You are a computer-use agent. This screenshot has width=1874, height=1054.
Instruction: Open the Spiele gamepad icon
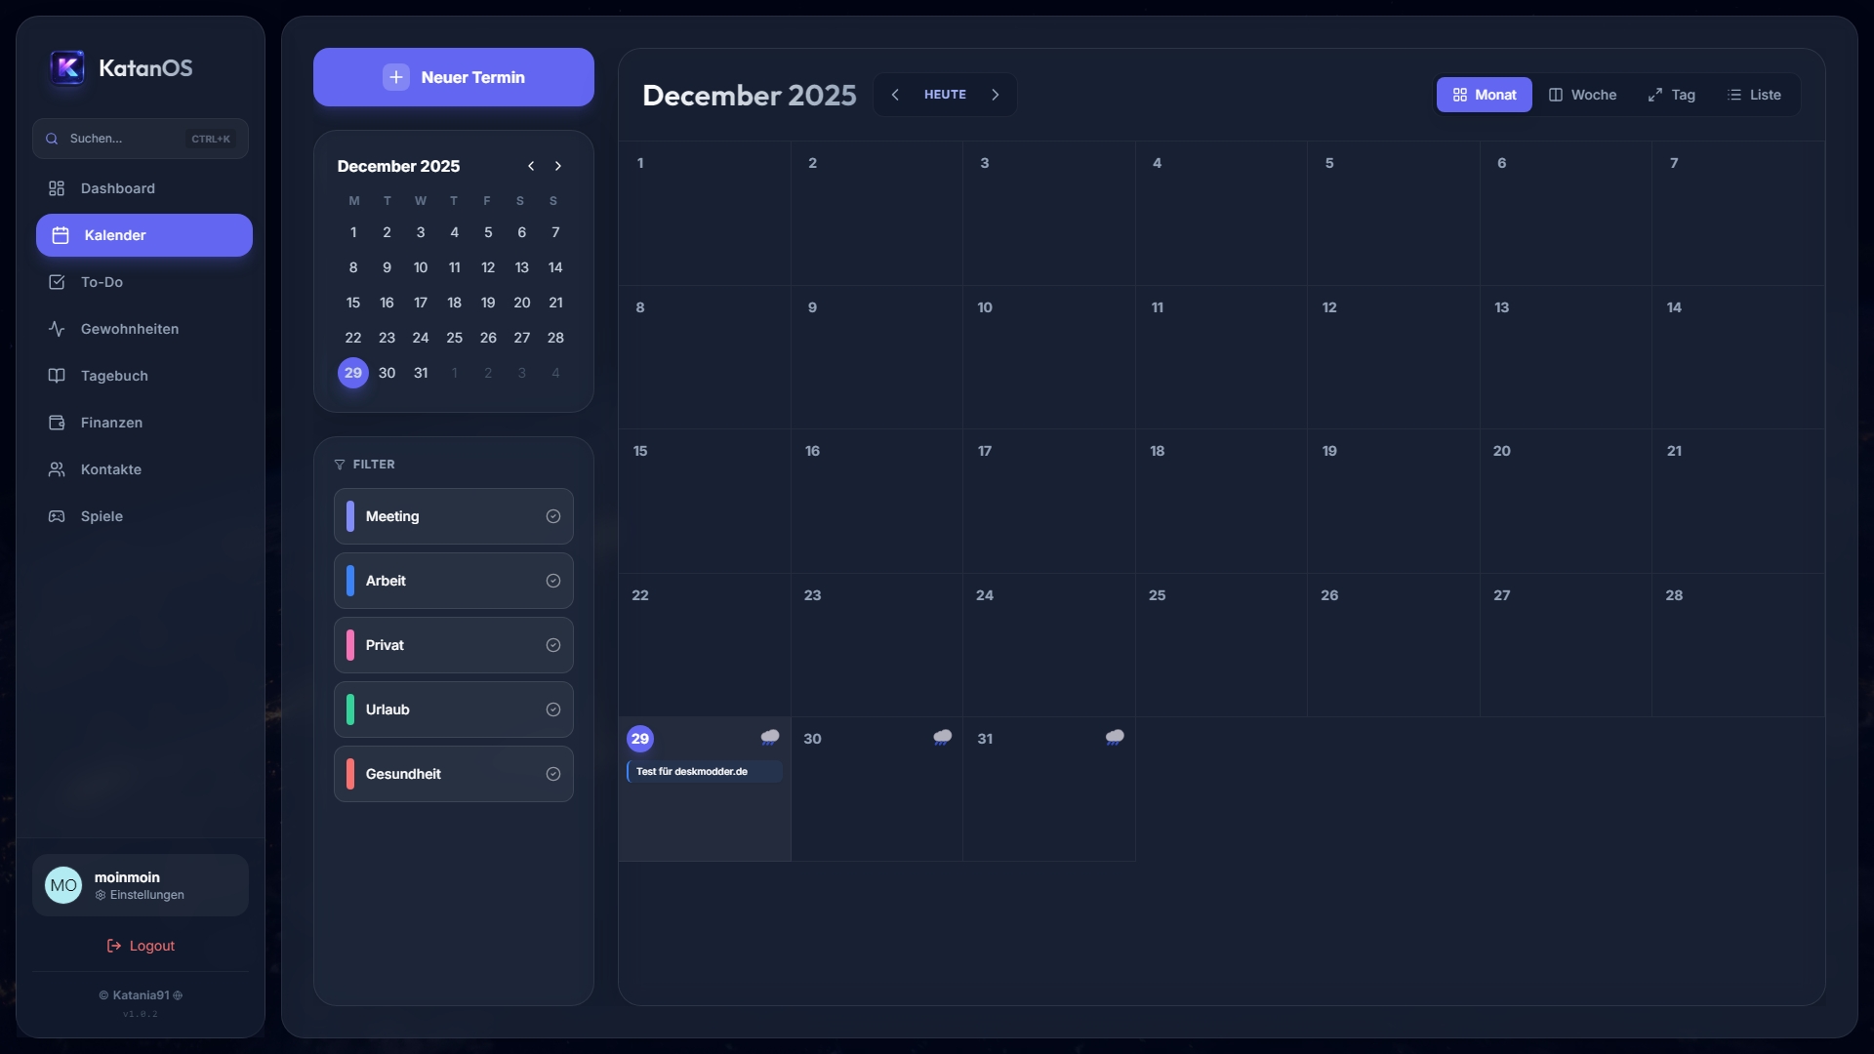click(57, 516)
